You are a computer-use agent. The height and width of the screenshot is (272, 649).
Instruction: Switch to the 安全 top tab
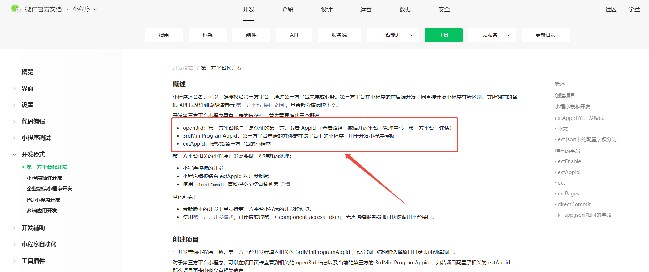coord(444,9)
